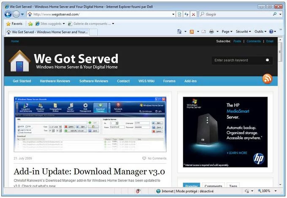287x198 pixels.
Task: Click the Home page icon in command bar
Action: click(x=179, y=32)
